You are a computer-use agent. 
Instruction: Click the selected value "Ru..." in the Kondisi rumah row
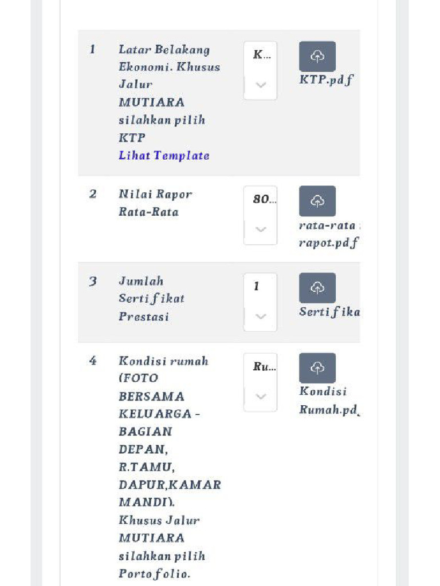click(264, 367)
